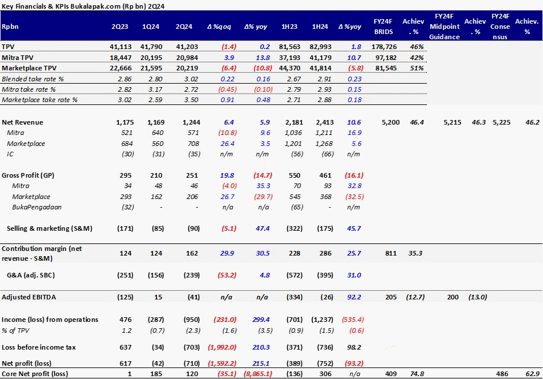
Task: Click the 'Marketplace take rate %' label
Action: 40,100
